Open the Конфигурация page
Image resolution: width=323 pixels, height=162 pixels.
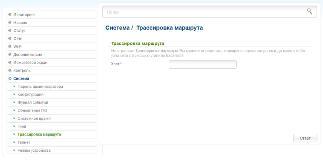tap(52, 94)
